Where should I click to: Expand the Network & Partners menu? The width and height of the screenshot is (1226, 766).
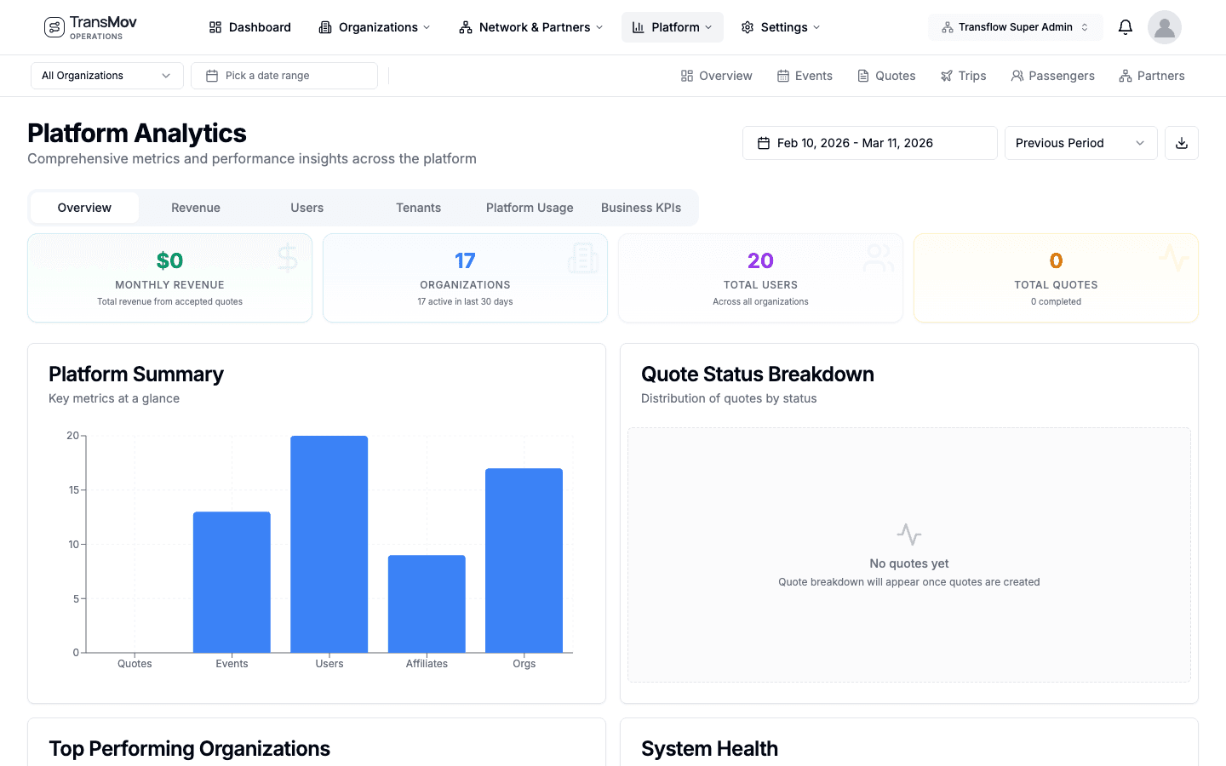point(530,26)
